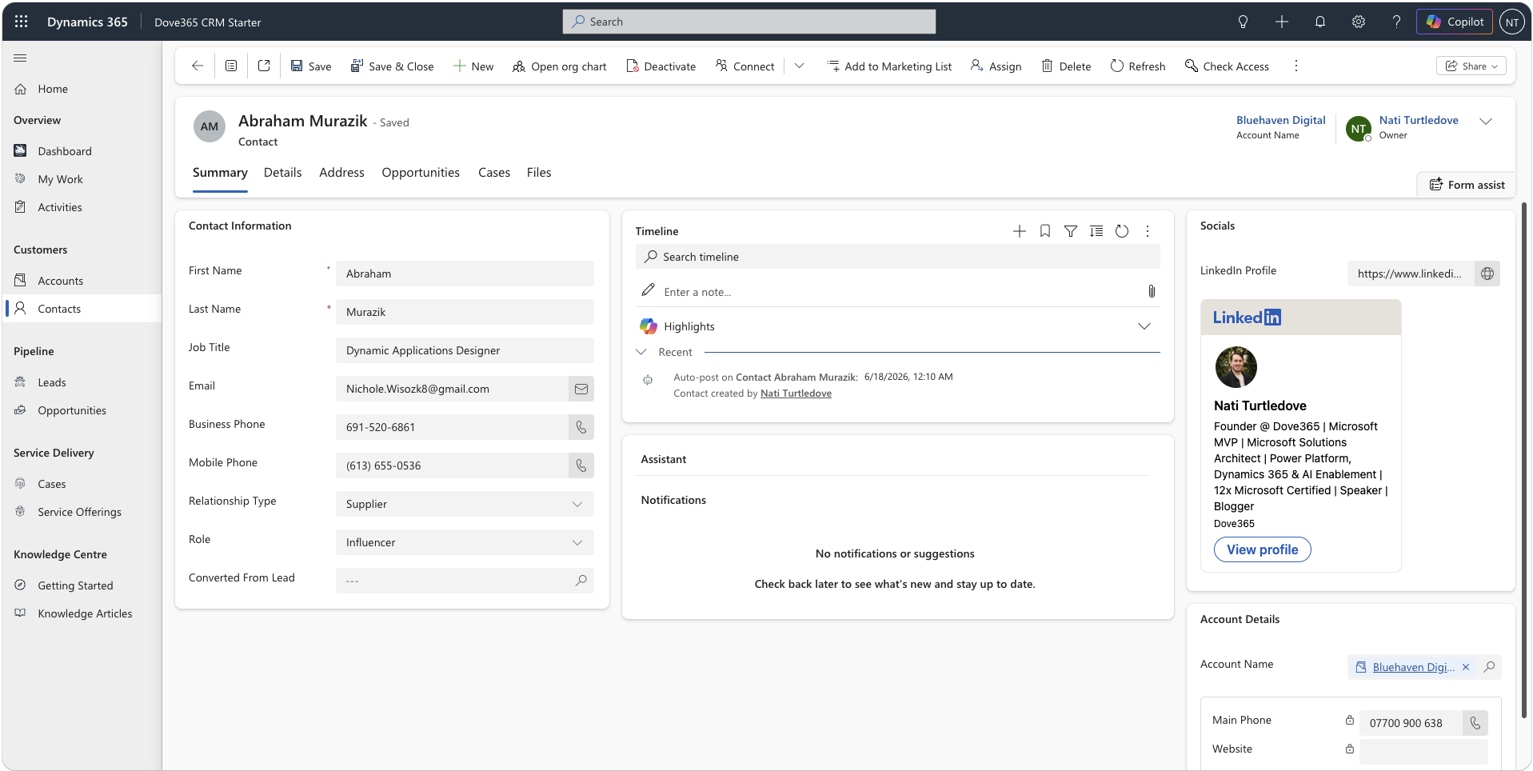The width and height of the screenshot is (1533, 771).
Task: Add to Marketing List
Action: (889, 66)
